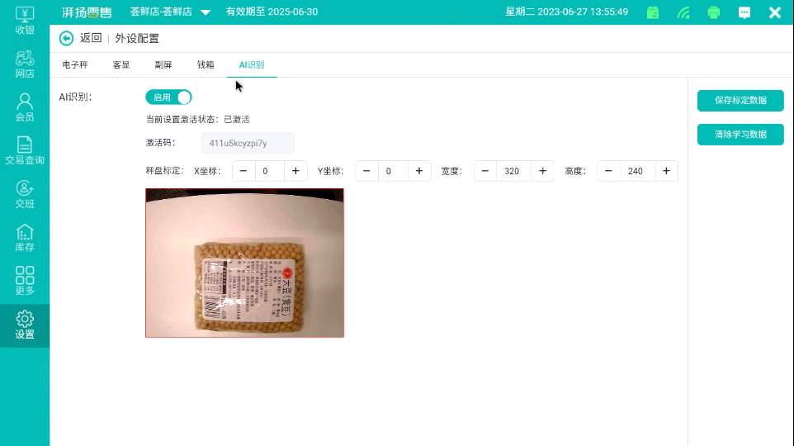The height and width of the screenshot is (446, 794).
Task: Click the network signal status icon
Action: [x=683, y=12]
